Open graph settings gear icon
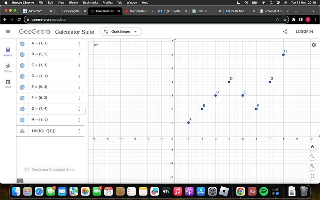The width and height of the screenshot is (320, 200). coord(314,45)
